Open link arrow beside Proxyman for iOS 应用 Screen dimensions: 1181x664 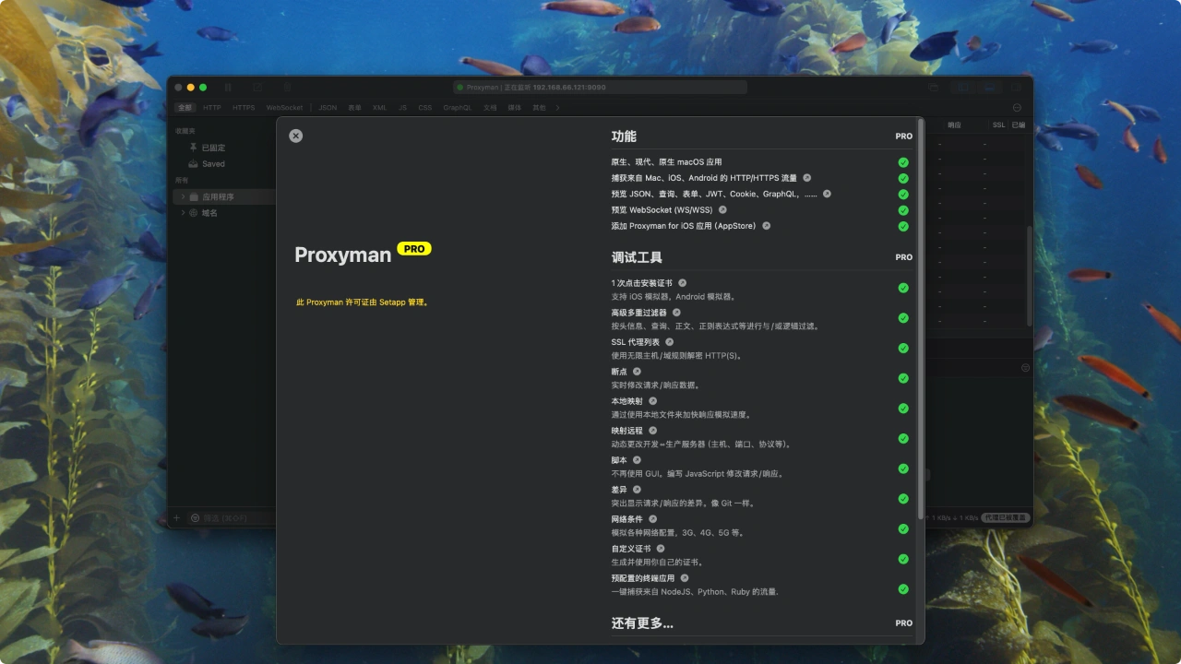[x=766, y=226]
